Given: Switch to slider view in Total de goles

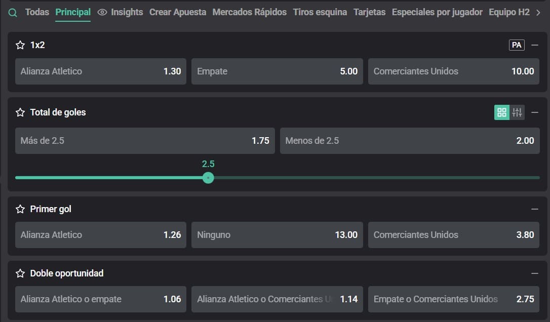Looking at the screenshot, I should 517,112.
